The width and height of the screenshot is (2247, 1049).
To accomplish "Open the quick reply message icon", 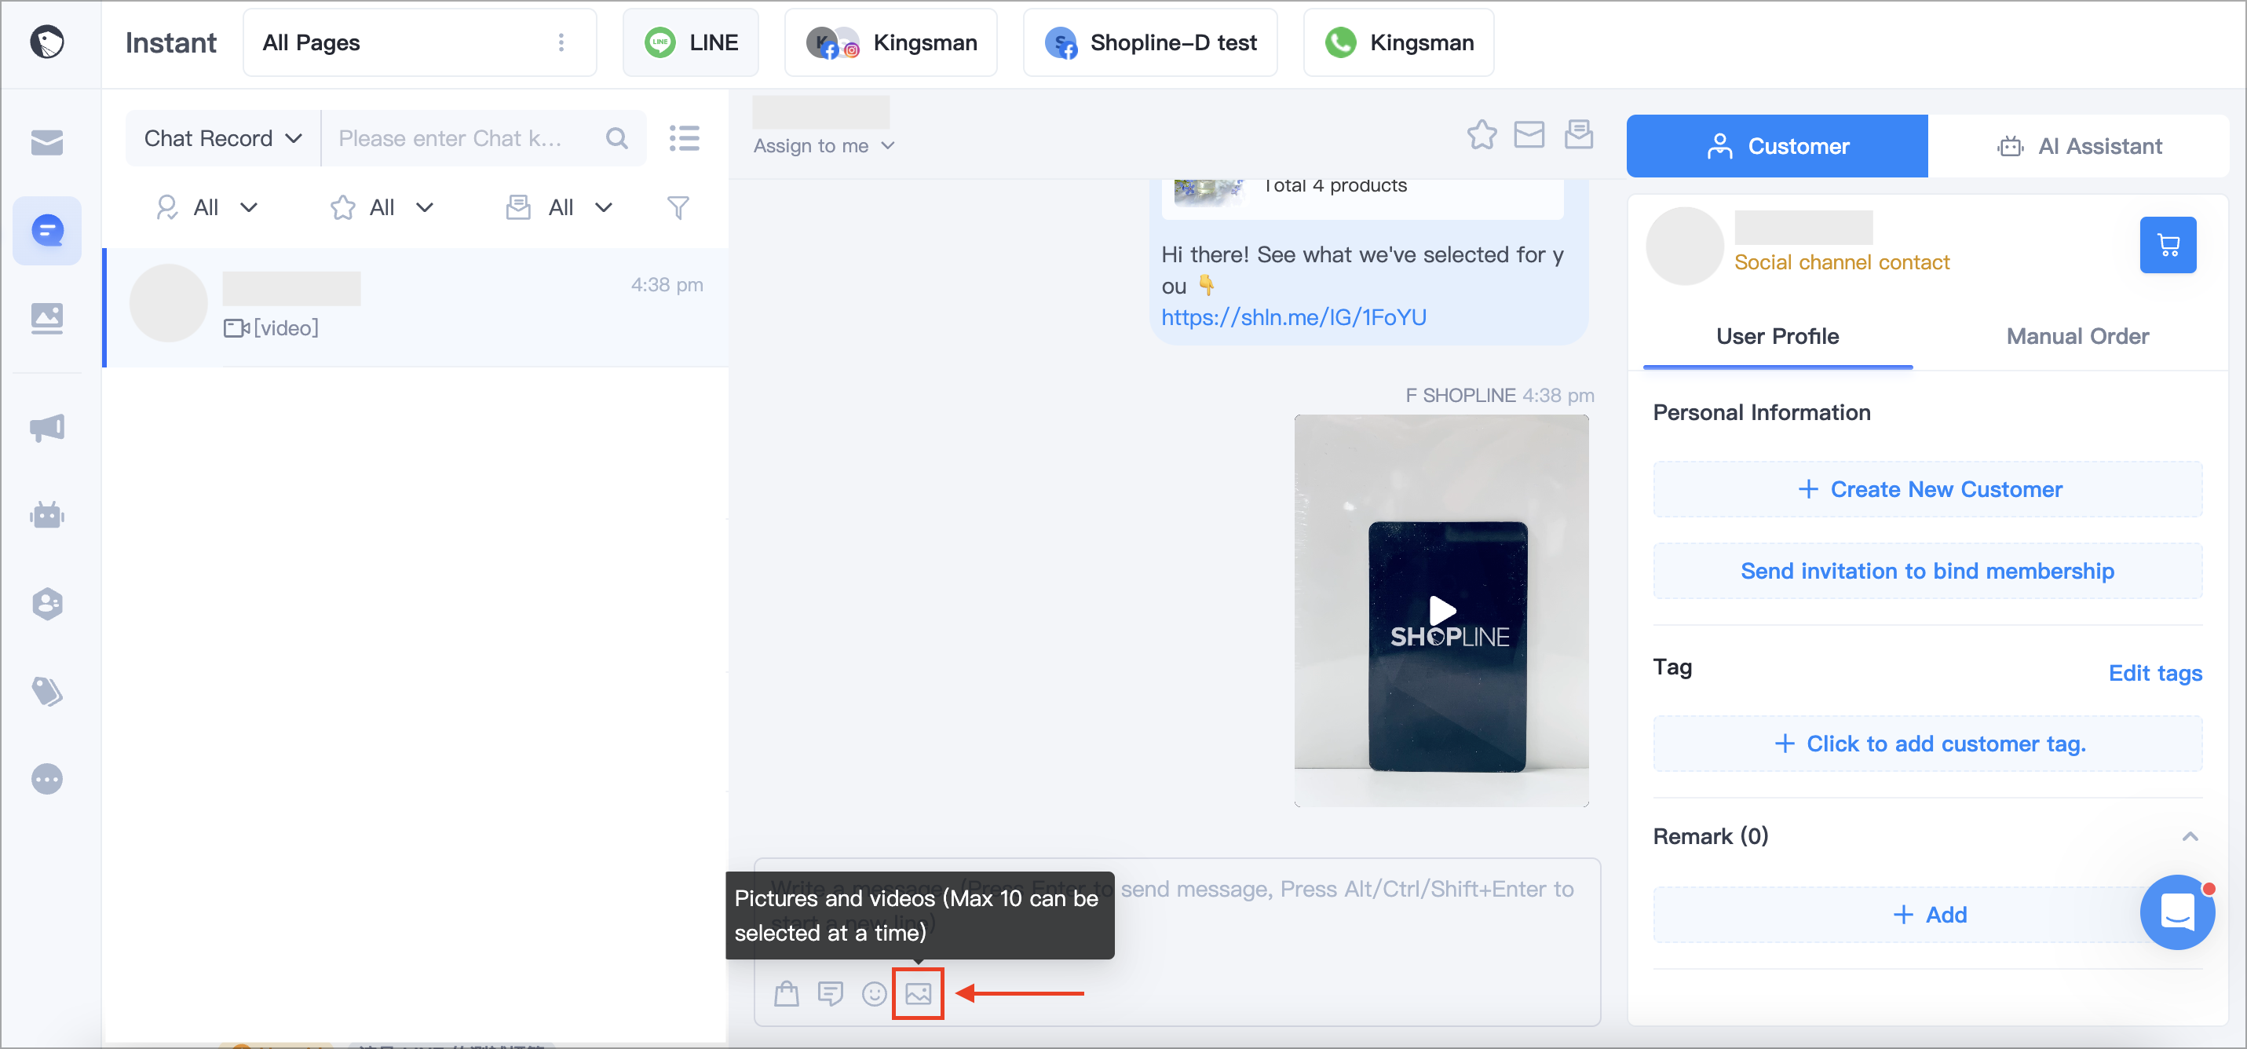I will pyautogui.click(x=830, y=993).
